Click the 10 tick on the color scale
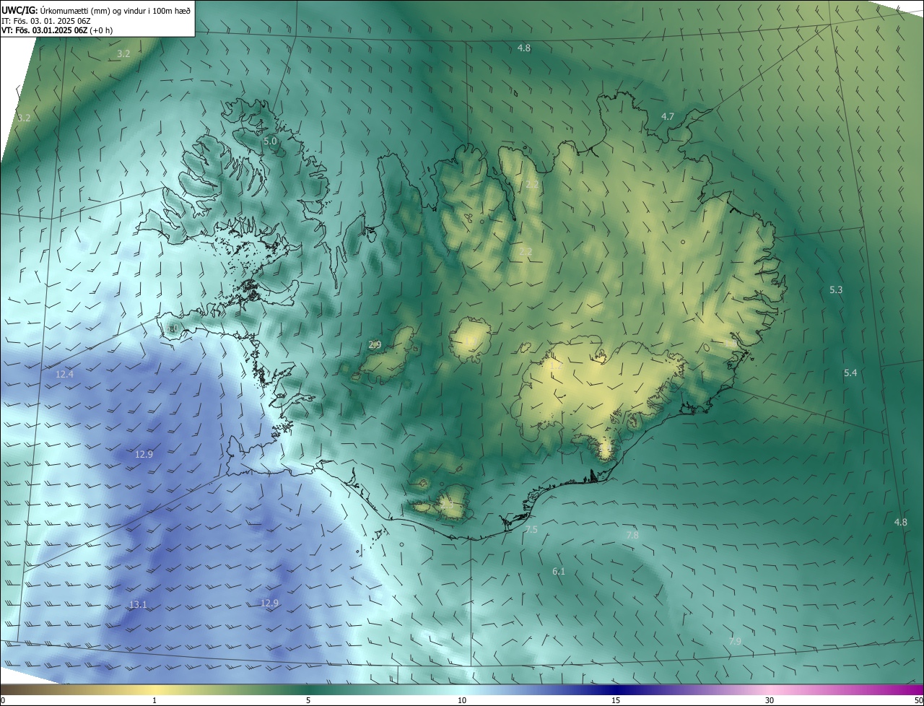 click(x=462, y=700)
